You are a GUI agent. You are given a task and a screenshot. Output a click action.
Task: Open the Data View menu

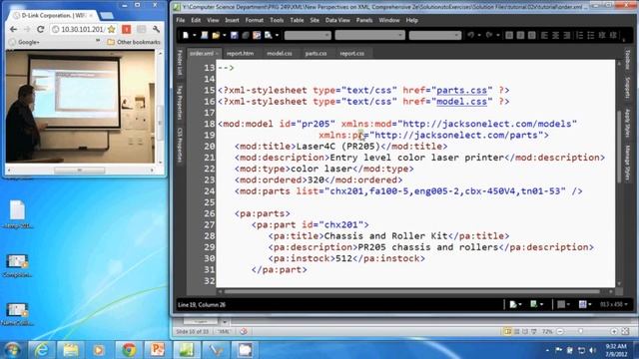[x=337, y=20]
